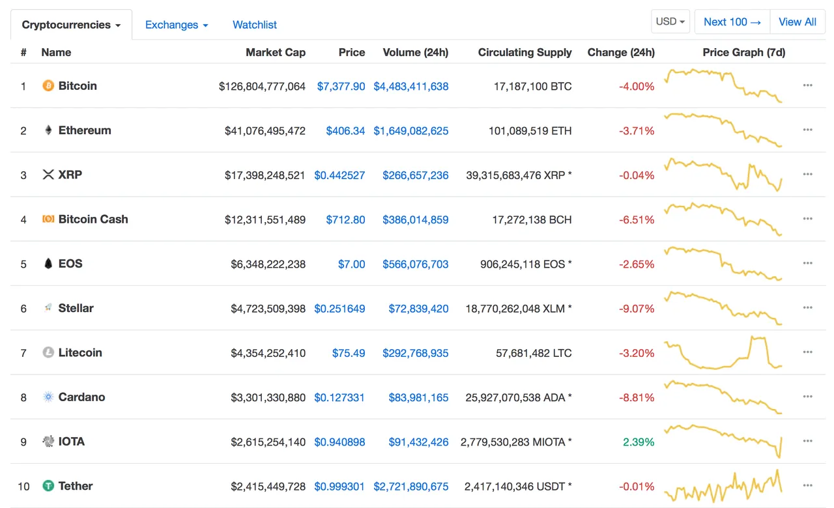Go to Next 100 coins
The height and width of the screenshot is (508, 834).
pyautogui.click(x=732, y=21)
